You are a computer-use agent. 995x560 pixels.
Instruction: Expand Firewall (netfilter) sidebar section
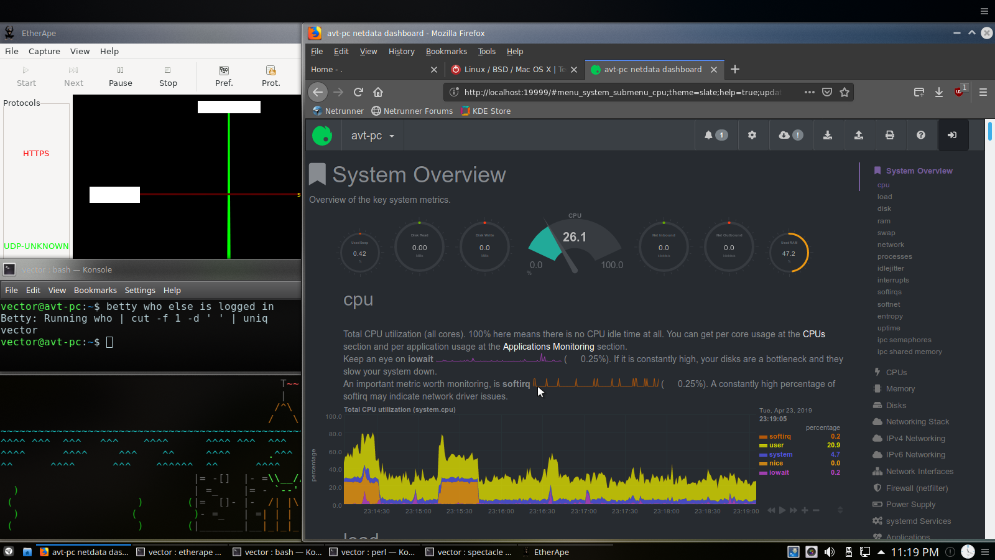coord(917,488)
